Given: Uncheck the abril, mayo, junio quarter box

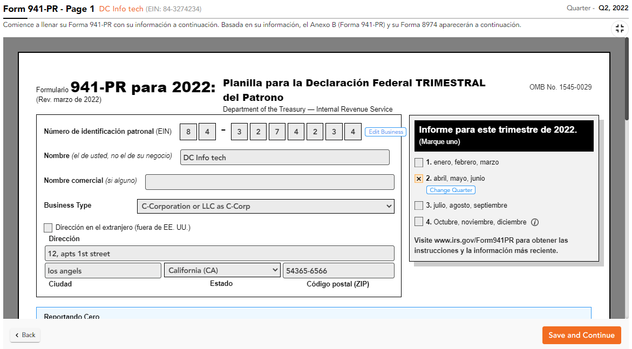Looking at the screenshot, I should pyautogui.click(x=418, y=178).
